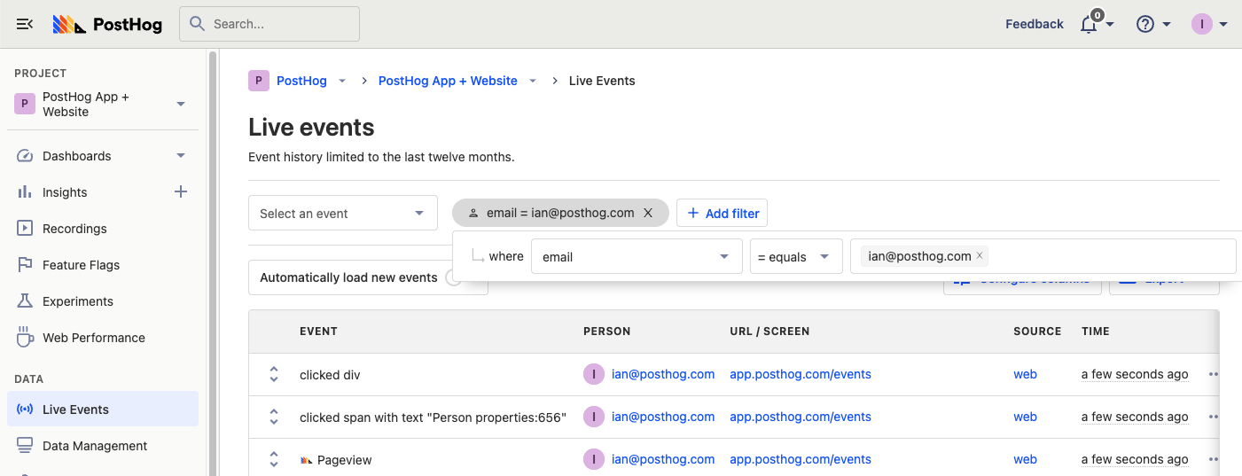Toggle Automatically load new events
Image resolution: width=1242 pixels, height=476 pixels.
[x=454, y=277]
